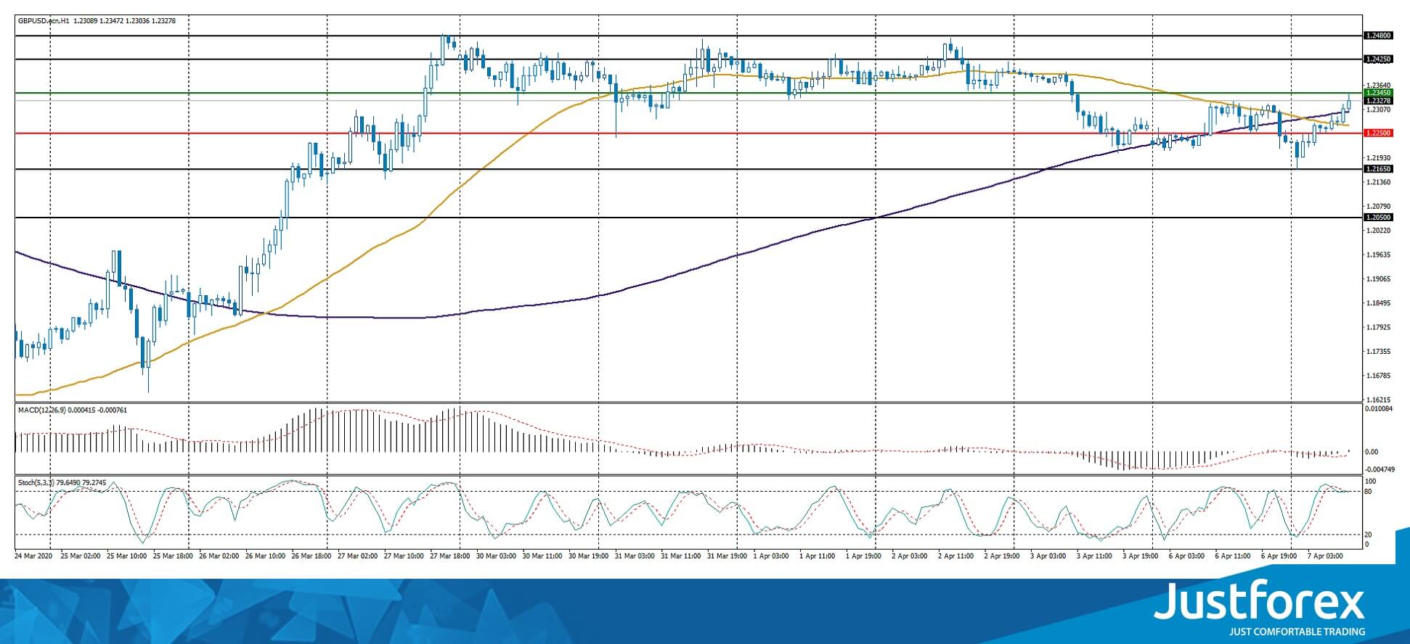Viewport: 1410px width, 644px height.
Task: Click the 26 Mar 02:00 time label
Action: click(219, 557)
